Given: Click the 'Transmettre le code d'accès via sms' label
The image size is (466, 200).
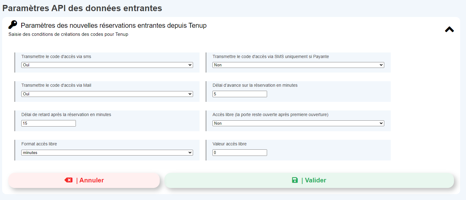Looking at the screenshot, I should click(x=56, y=56).
